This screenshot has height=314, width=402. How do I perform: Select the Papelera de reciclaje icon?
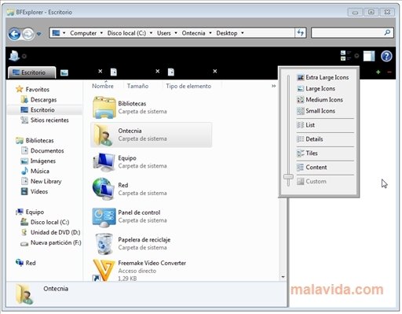click(104, 244)
